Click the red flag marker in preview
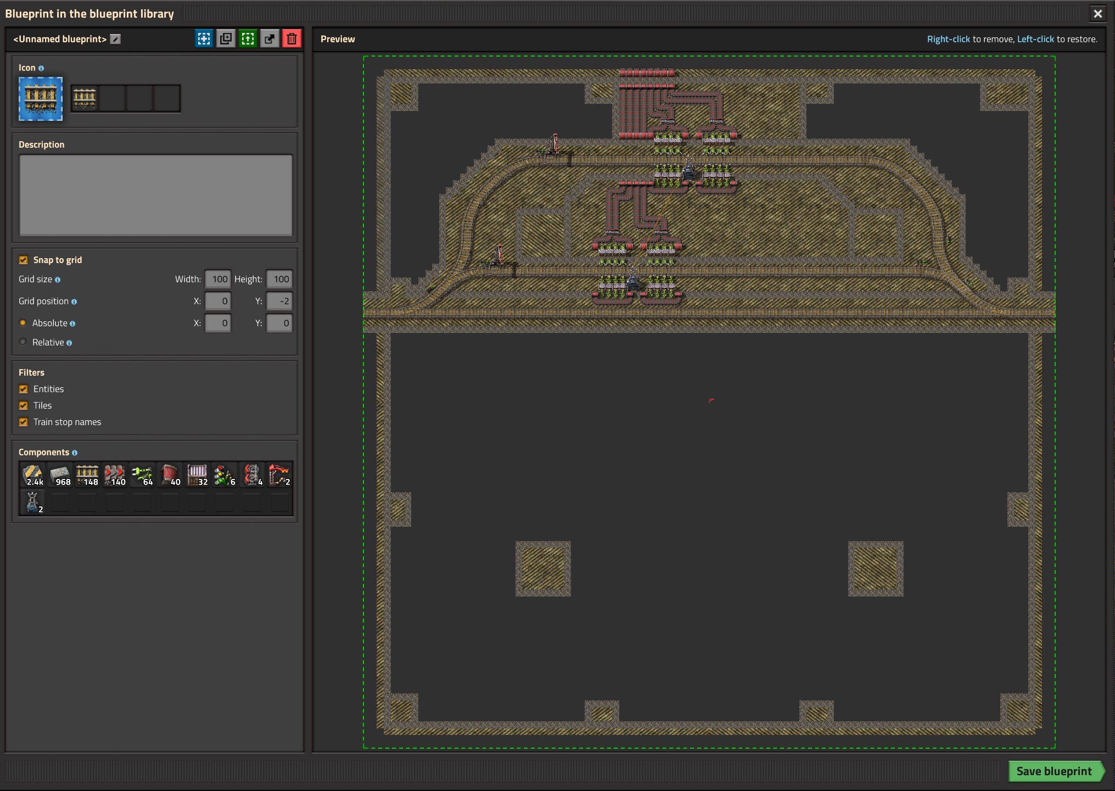 pos(711,400)
